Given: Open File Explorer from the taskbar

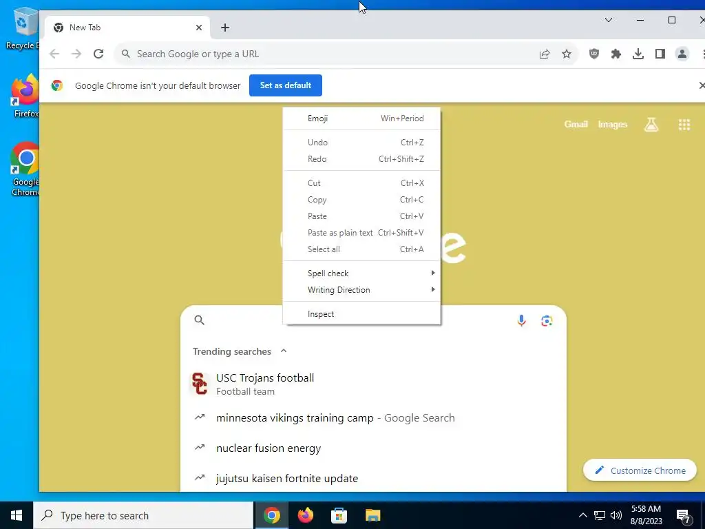Looking at the screenshot, I should coord(372,515).
